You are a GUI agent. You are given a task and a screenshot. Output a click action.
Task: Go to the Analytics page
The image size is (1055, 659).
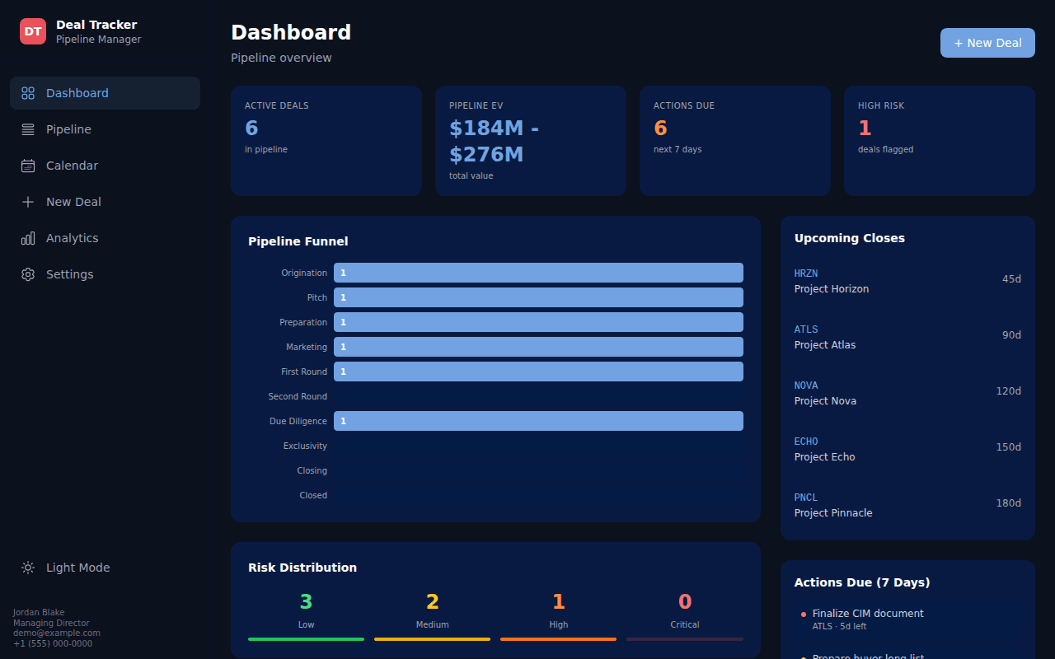point(105,238)
